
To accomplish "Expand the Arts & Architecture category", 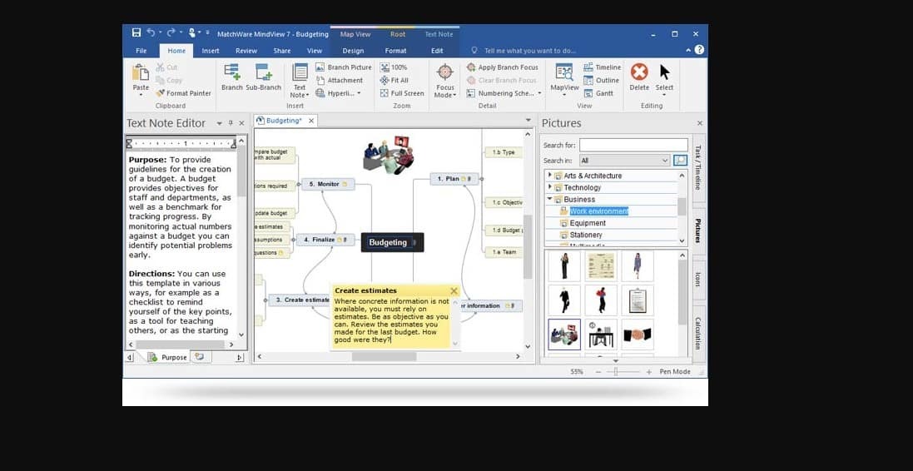I will point(549,176).
